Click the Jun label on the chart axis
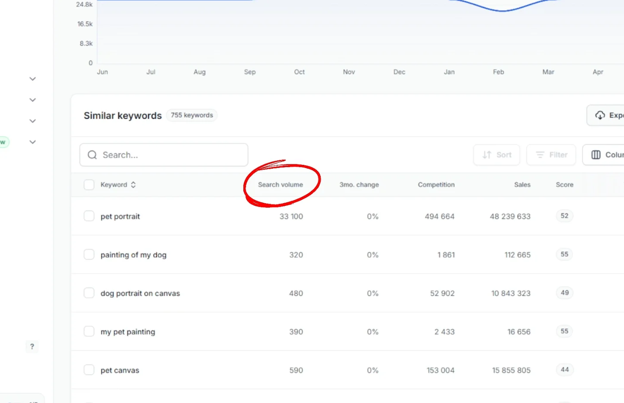 (102, 72)
